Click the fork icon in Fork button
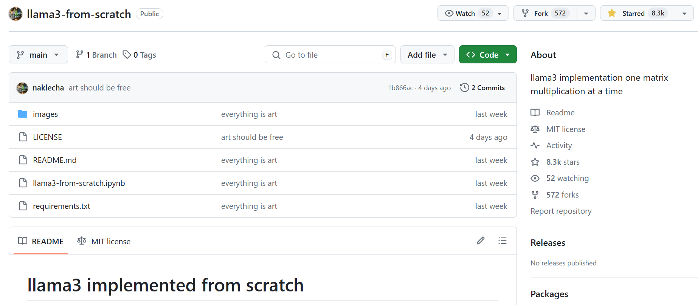The image size is (698, 305). 525,13
